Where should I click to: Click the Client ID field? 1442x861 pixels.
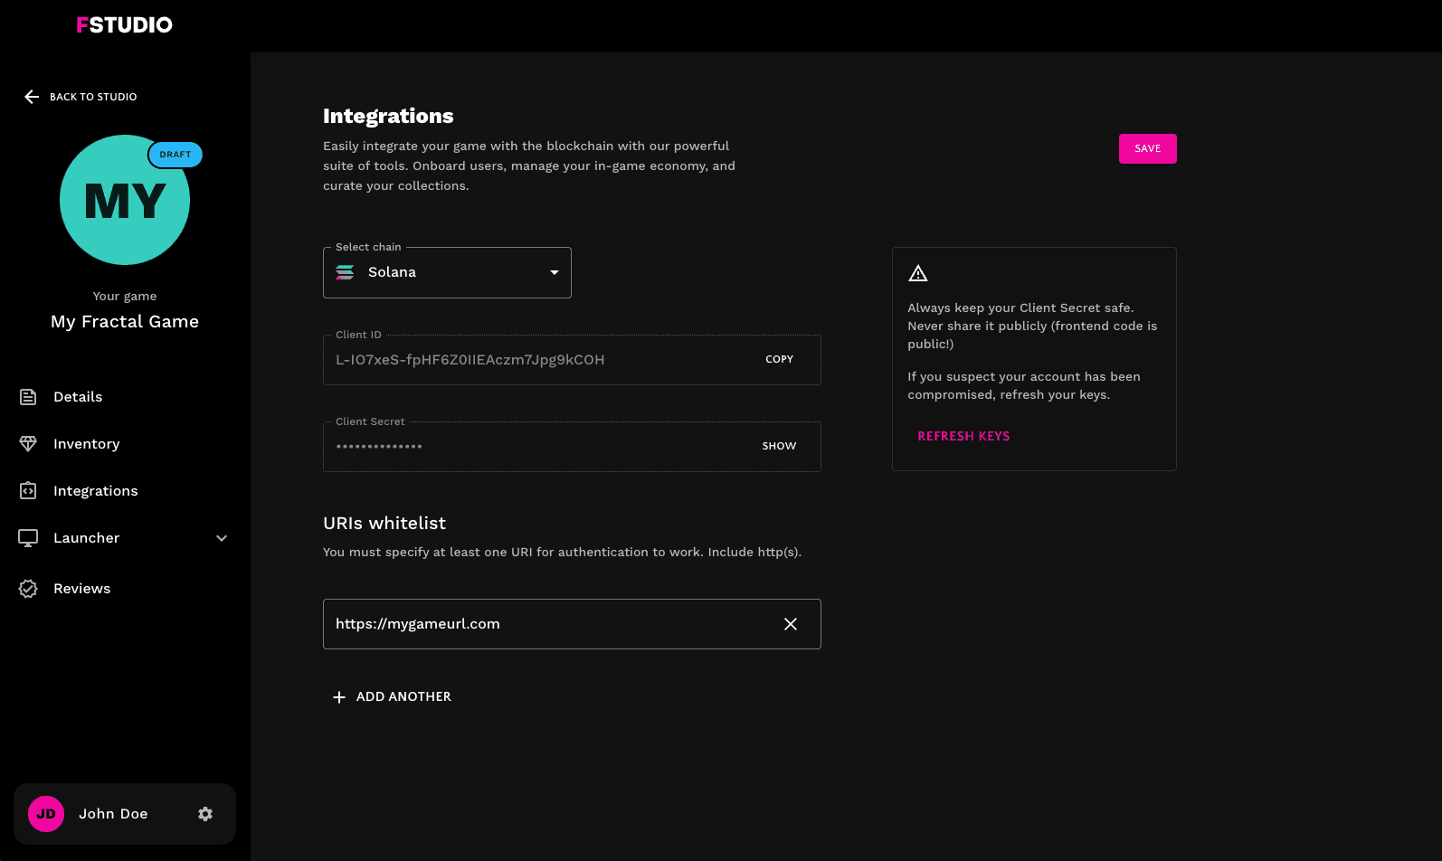coord(572,360)
